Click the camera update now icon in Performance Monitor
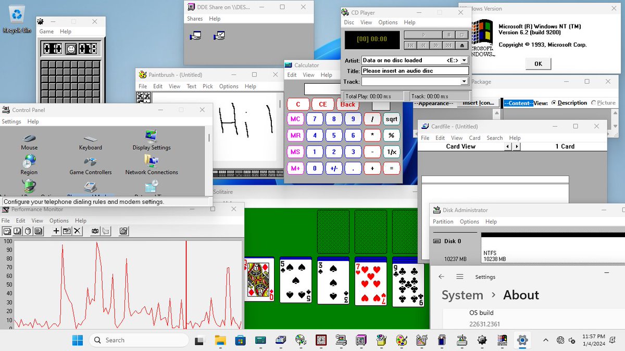Image resolution: width=625 pixels, height=351 pixels. (95, 231)
